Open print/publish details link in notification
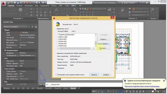This screenshot has width=167, height=94. pyautogui.click(x=142, y=86)
